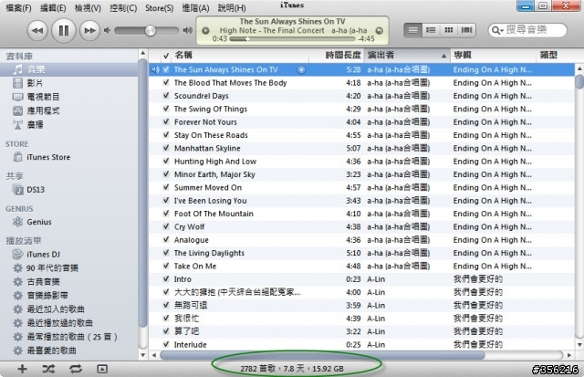
Task: Open the 控制(C) menu
Action: pos(123,8)
